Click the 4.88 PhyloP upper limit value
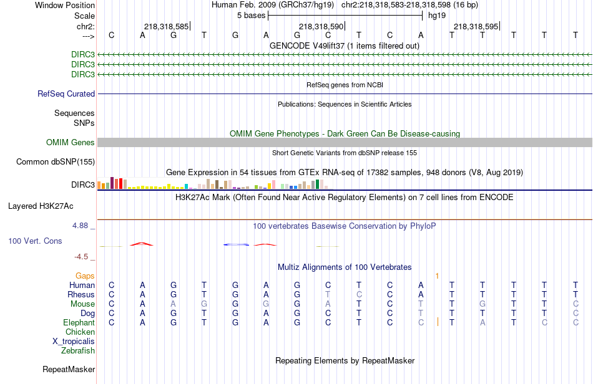 click(x=80, y=226)
